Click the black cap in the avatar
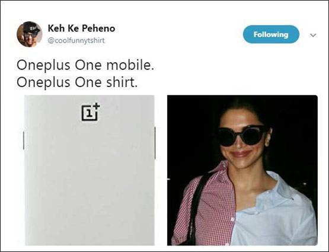 [x=31, y=27]
